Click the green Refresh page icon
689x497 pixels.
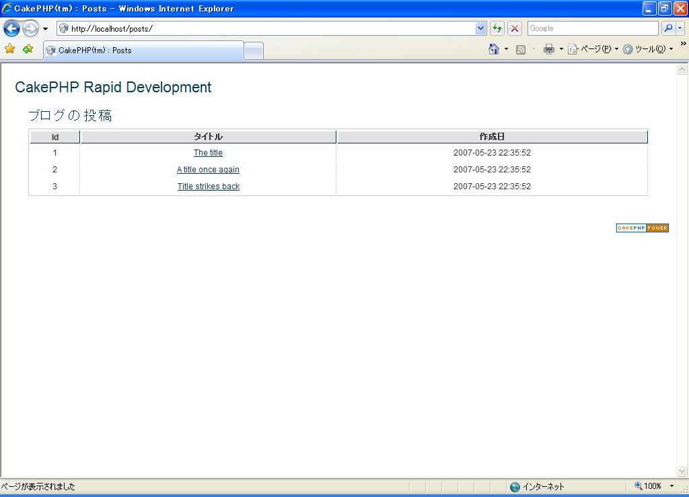(x=497, y=28)
